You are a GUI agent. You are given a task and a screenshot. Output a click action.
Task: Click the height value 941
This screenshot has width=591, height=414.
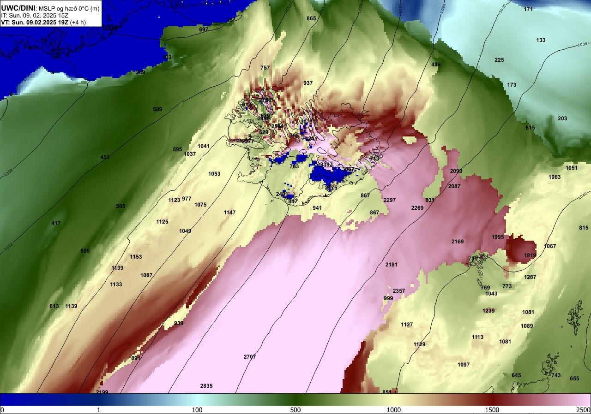pos(317,208)
